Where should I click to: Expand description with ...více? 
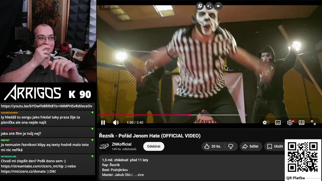[139, 175]
